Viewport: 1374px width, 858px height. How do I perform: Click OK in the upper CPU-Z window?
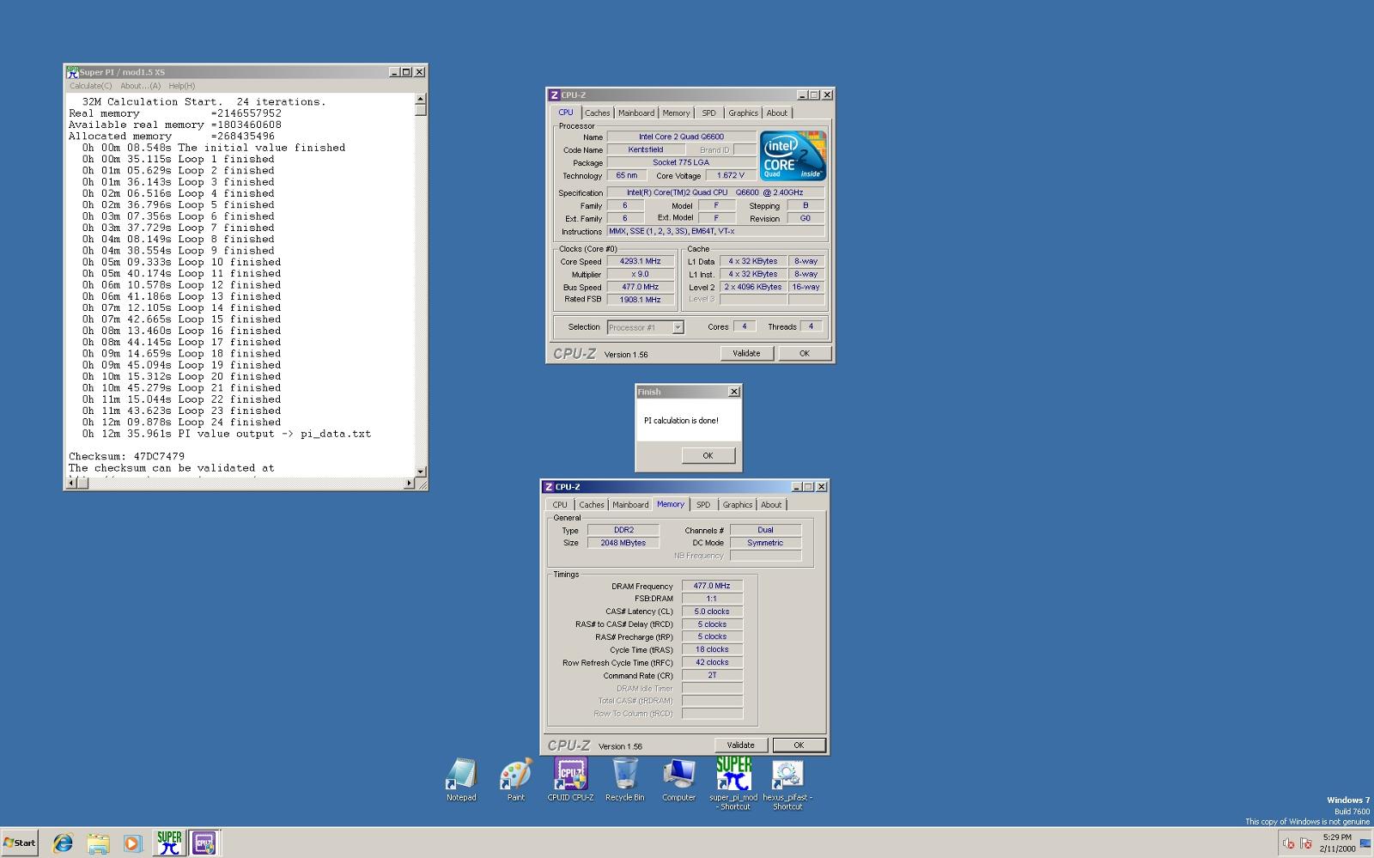pyautogui.click(x=805, y=353)
